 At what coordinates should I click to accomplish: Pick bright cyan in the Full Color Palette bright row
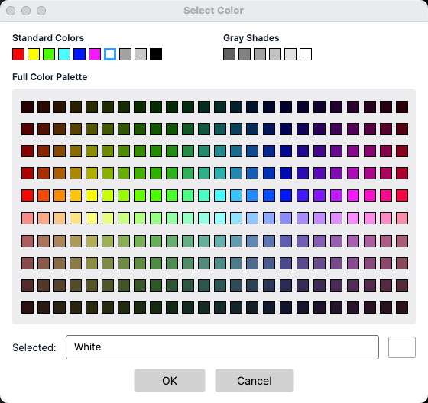point(220,195)
